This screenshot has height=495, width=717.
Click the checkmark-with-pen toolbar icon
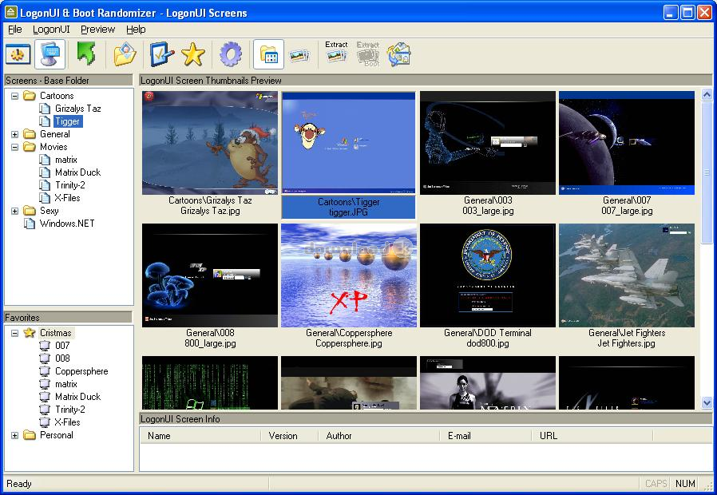[161, 54]
